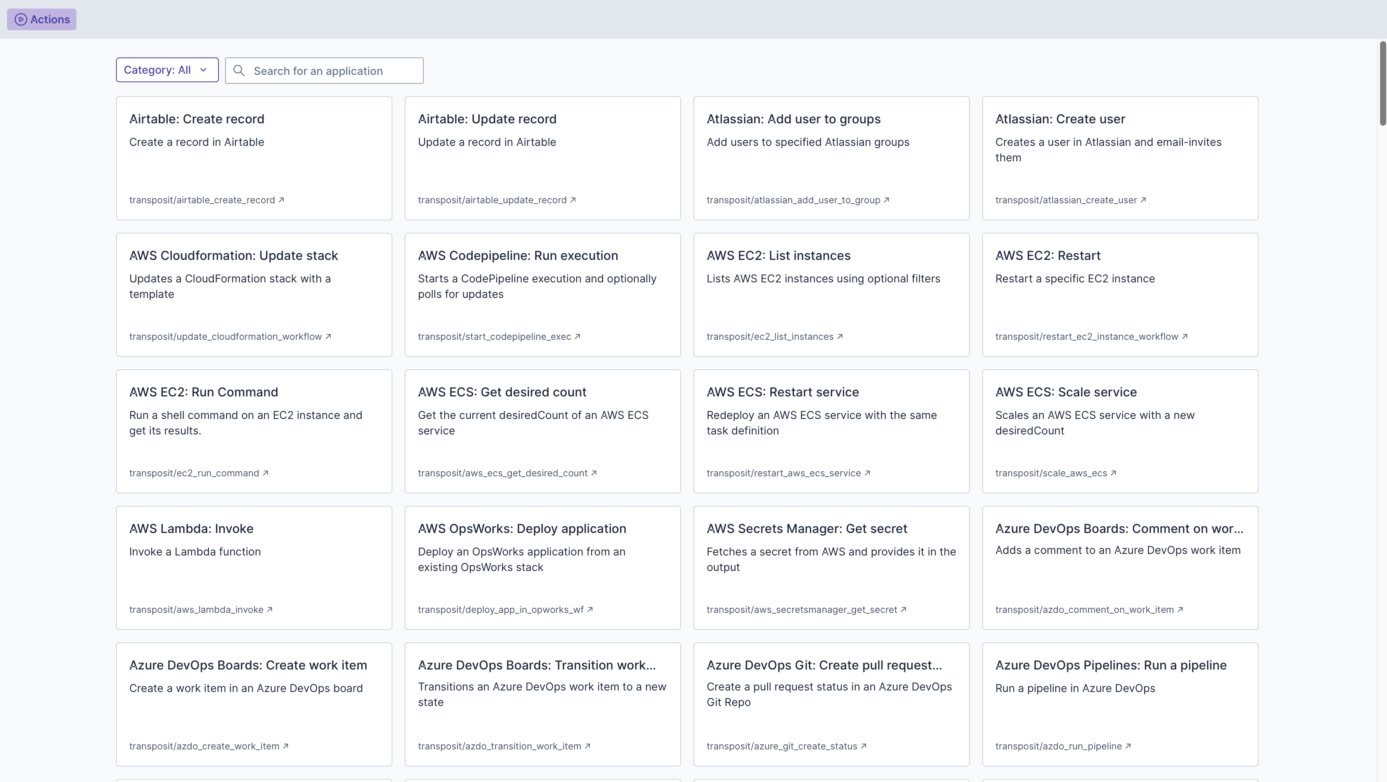Click the vertical page scrollbar thumb
The image size is (1387, 782).
[1382, 83]
